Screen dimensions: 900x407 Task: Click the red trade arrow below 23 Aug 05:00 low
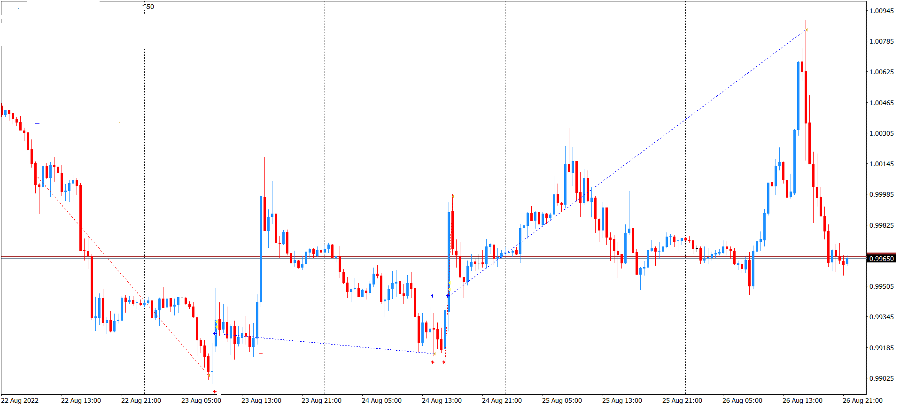(215, 392)
